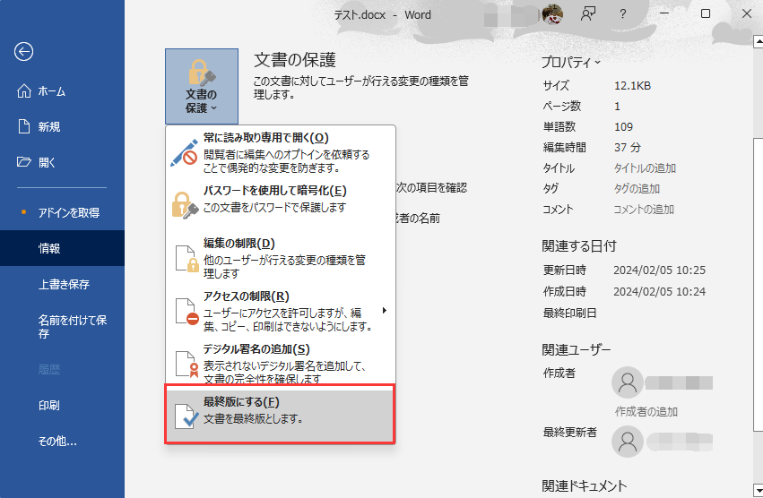Click scrollbar down arrow

pyautogui.click(x=759, y=490)
